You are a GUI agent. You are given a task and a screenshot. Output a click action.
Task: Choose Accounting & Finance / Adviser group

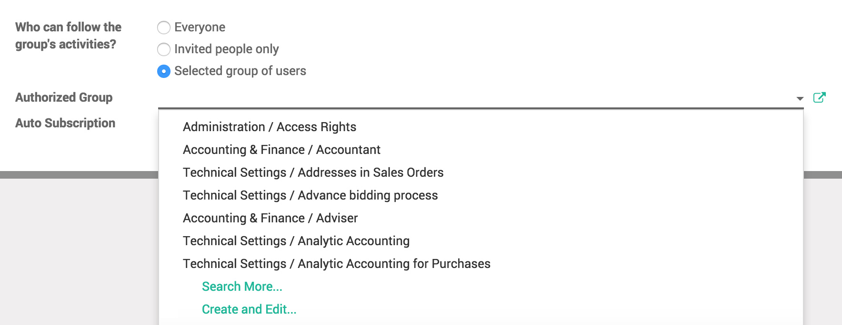270,218
